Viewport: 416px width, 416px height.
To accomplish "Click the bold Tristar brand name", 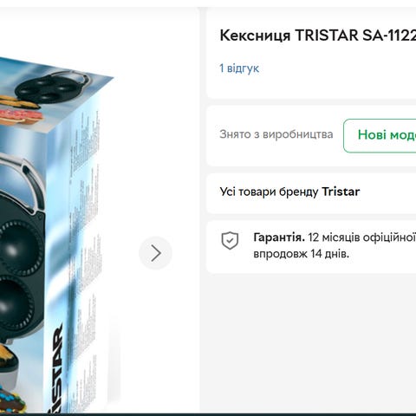I will [x=341, y=192].
